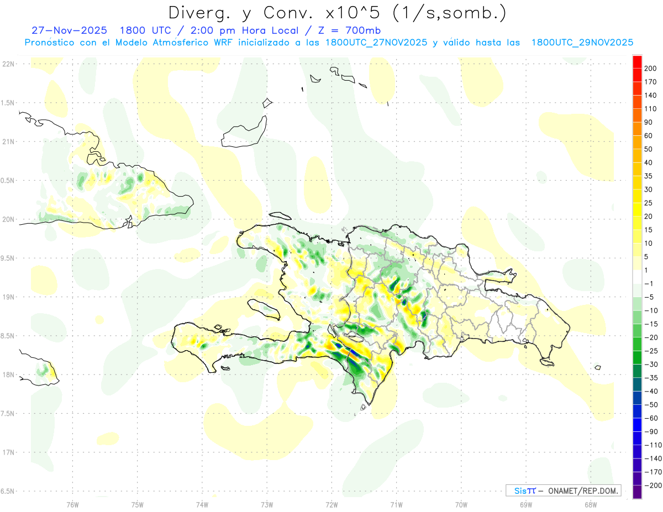
Task: Pick the blue swatch between -60 and -90
Action: coord(637,425)
